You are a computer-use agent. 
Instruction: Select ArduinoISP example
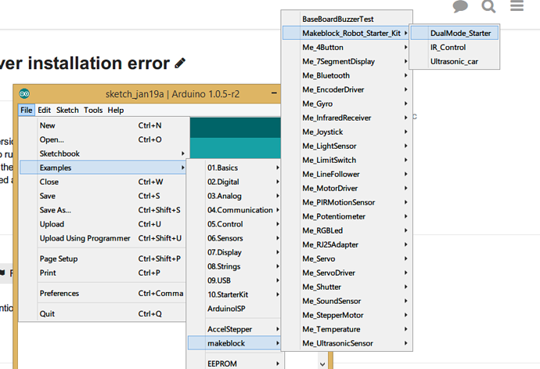[x=234, y=309]
